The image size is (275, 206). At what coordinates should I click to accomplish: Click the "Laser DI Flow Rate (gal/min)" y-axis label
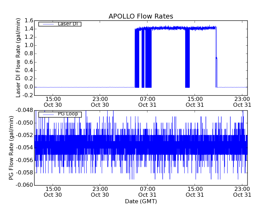[x=19, y=58]
